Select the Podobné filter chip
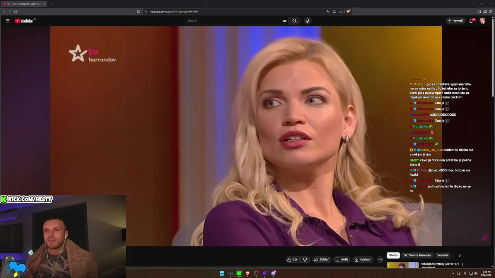The width and height of the screenshot is (495, 278). point(443,255)
